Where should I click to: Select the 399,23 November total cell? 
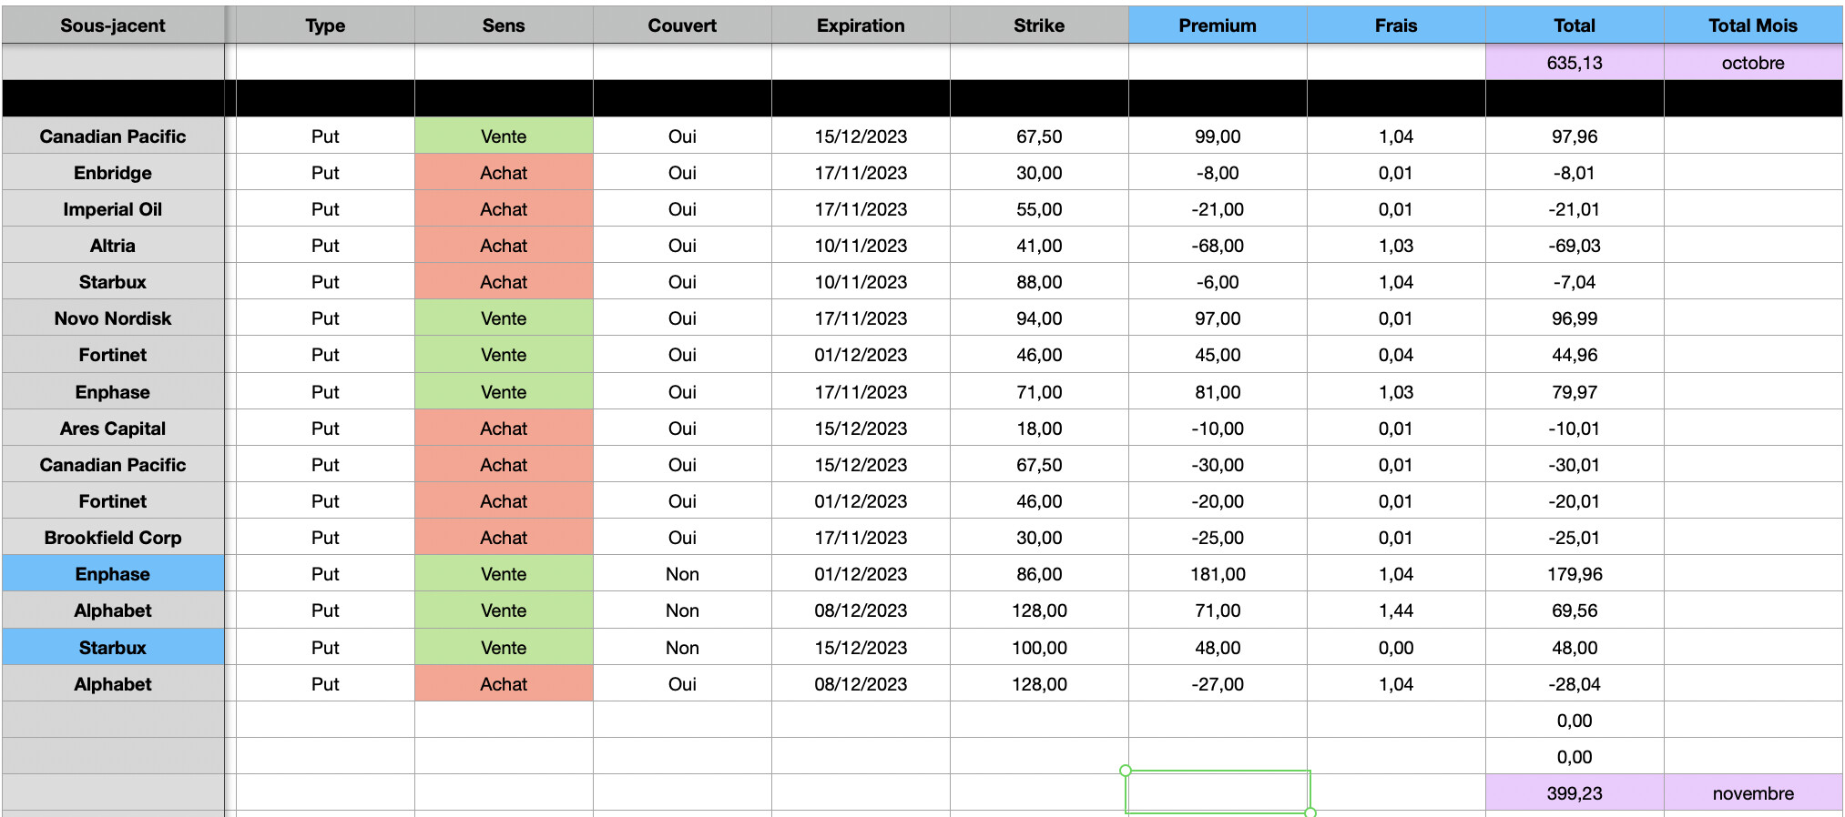pyautogui.click(x=1575, y=793)
